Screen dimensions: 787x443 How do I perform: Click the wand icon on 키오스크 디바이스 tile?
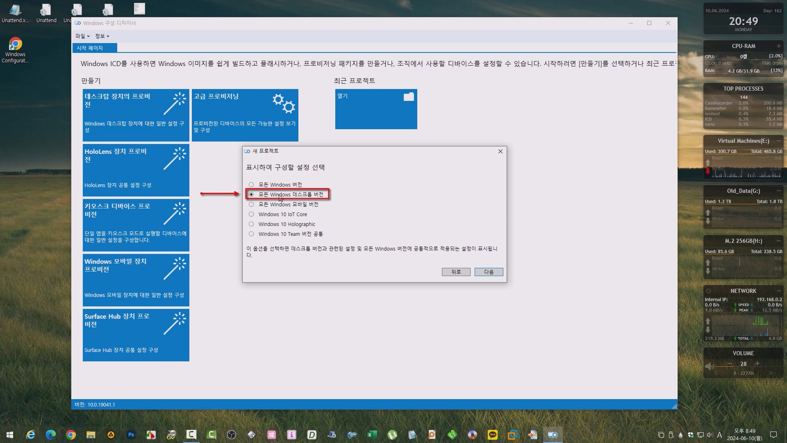click(x=175, y=214)
